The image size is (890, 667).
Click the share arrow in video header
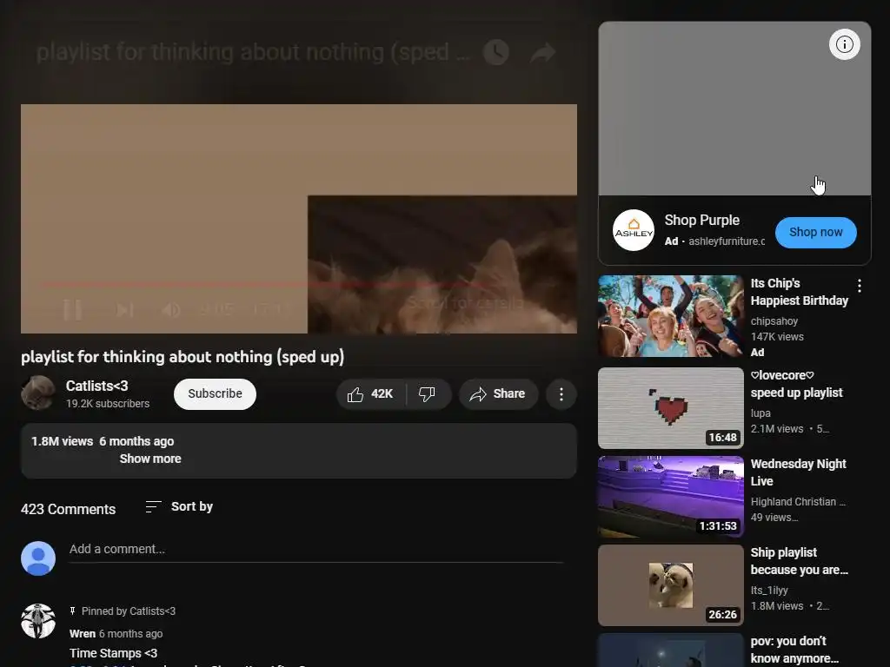click(542, 52)
